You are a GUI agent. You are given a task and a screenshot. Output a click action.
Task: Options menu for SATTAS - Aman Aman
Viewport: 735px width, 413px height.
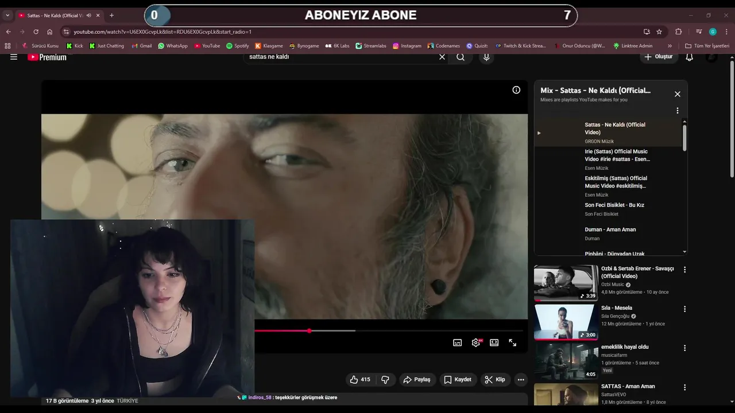684,387
